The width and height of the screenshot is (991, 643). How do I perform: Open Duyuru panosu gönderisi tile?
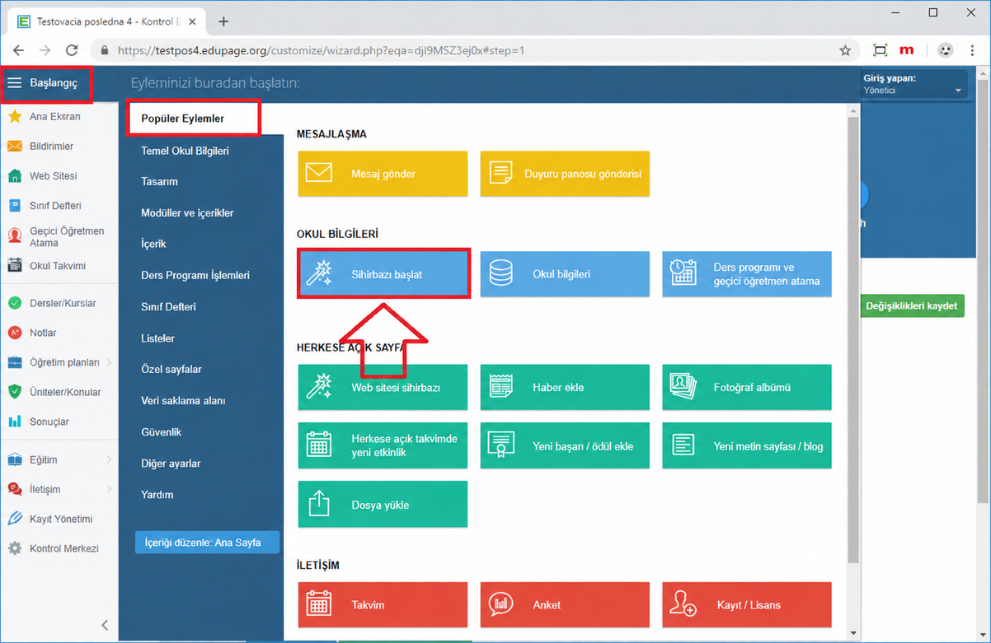[x=565, y=174]
